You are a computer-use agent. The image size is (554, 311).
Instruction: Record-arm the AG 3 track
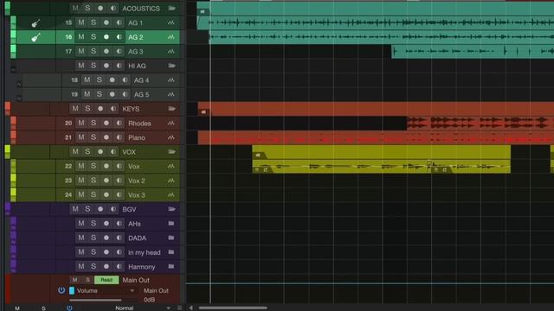[106, 52]
